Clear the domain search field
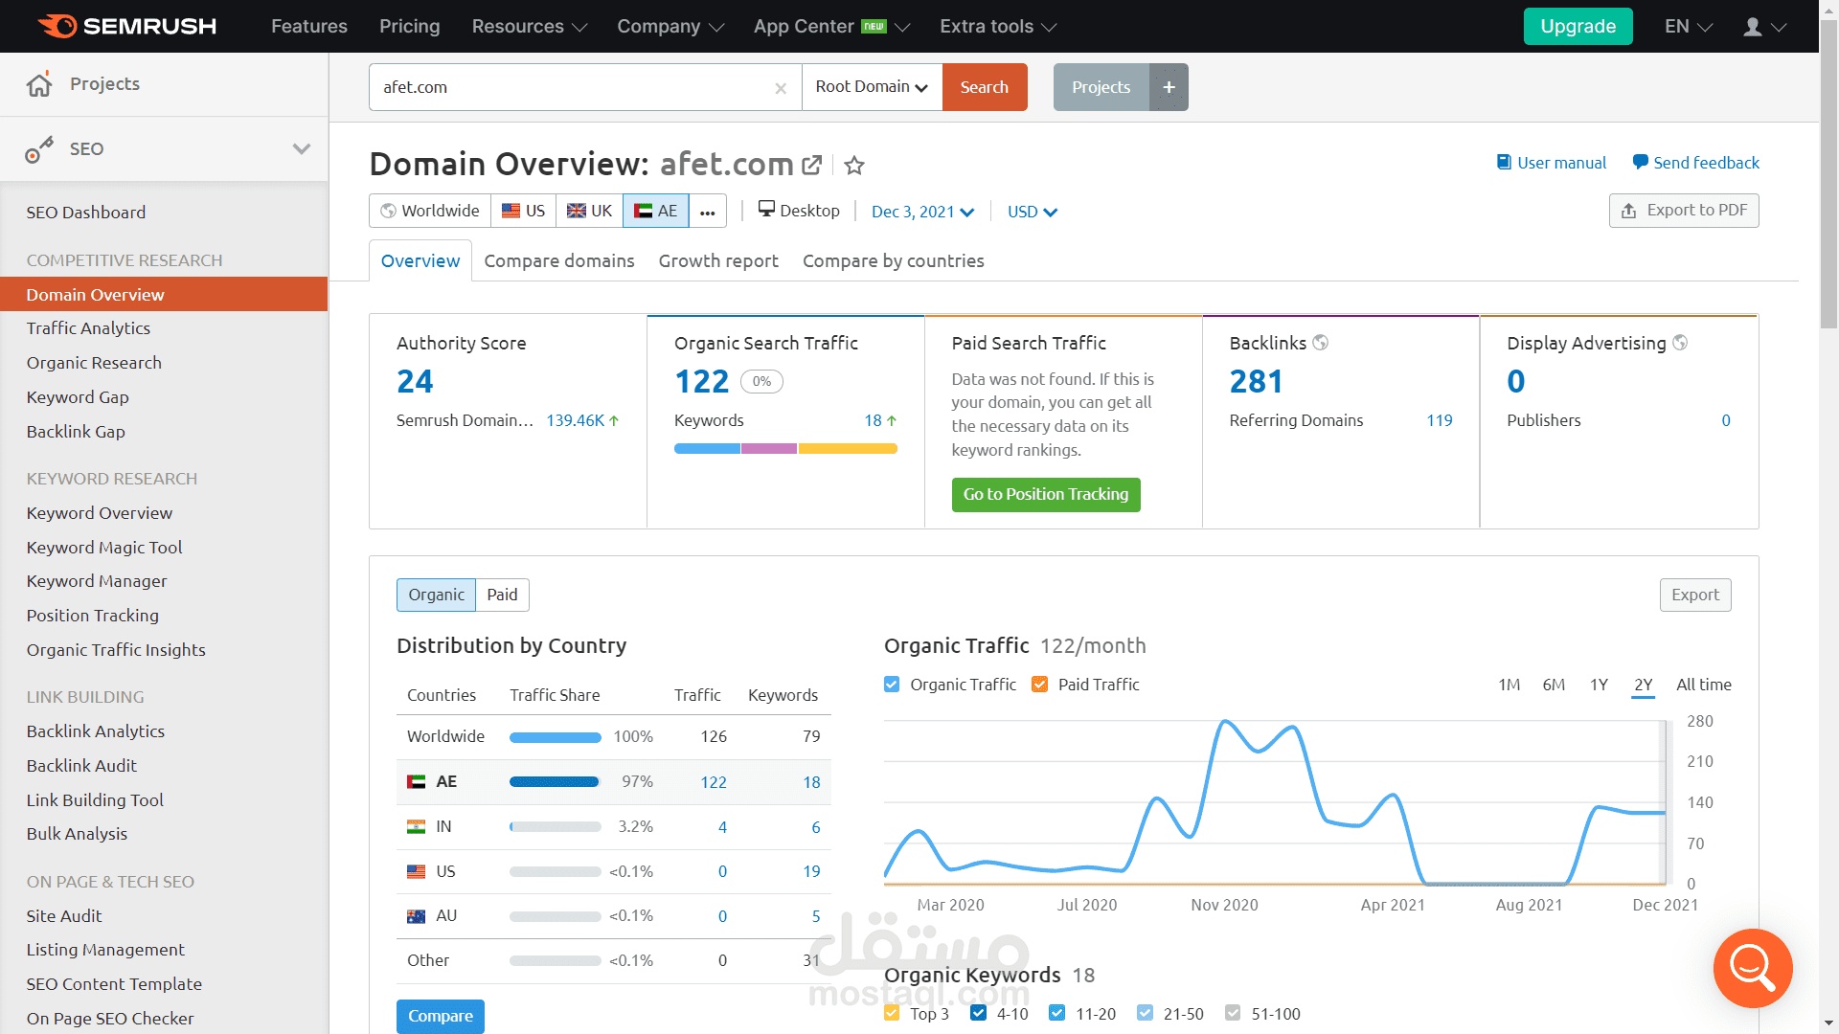1839x1034 pixels. point(781,88)
